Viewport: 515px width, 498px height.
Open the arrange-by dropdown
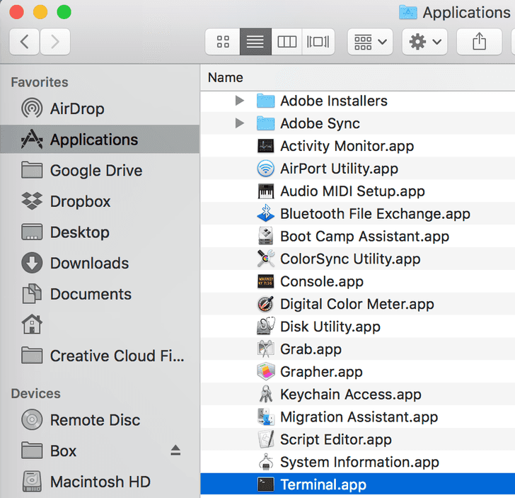(x=370, y=42)
